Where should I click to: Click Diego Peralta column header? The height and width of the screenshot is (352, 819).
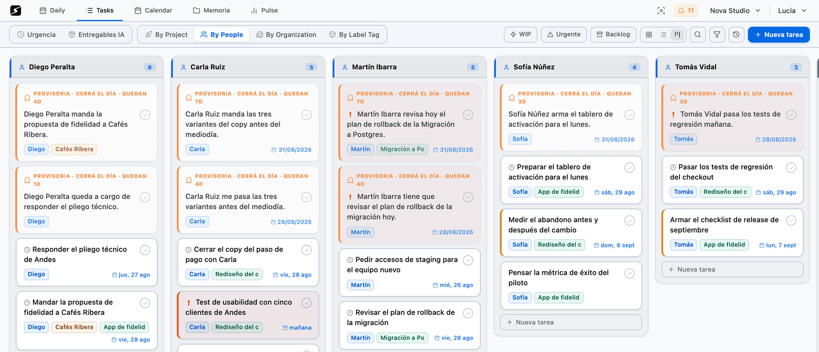87,67
